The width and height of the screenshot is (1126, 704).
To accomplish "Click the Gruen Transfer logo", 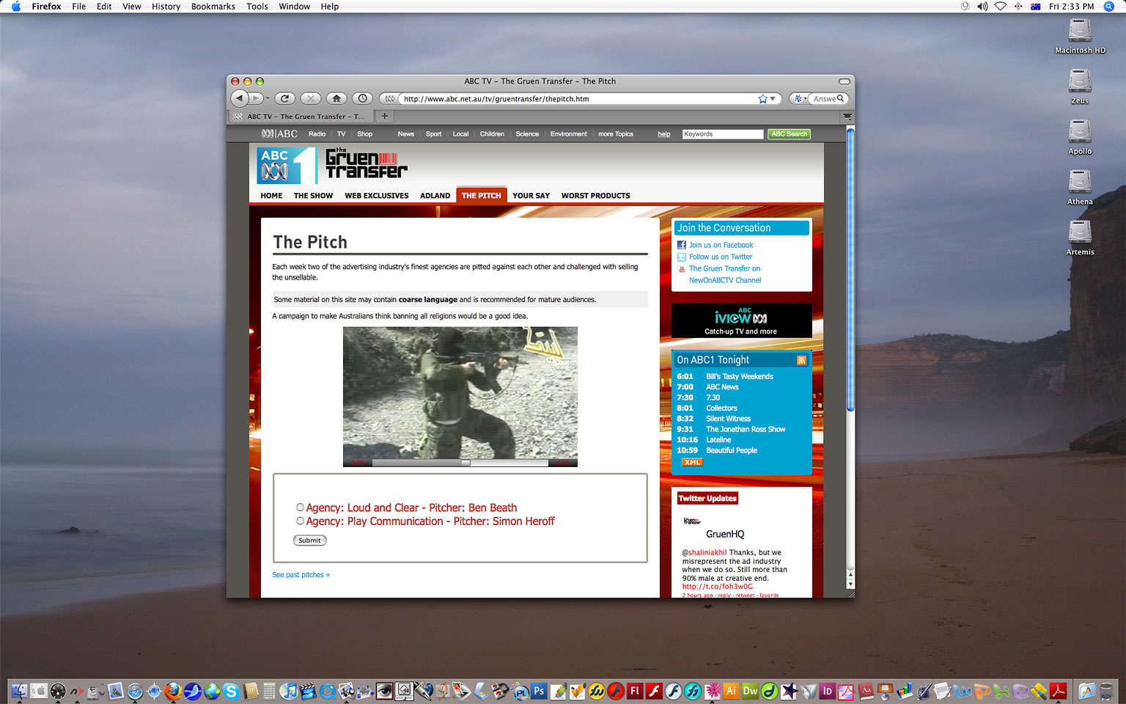I will tap(366, 164).
